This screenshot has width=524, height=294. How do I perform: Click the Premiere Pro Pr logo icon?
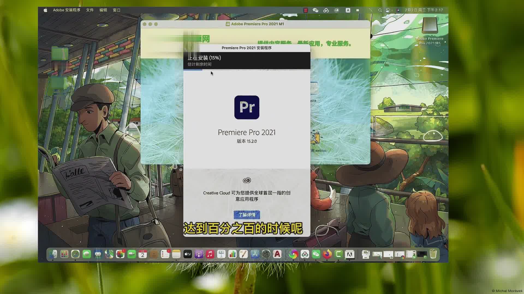point(247,107)
